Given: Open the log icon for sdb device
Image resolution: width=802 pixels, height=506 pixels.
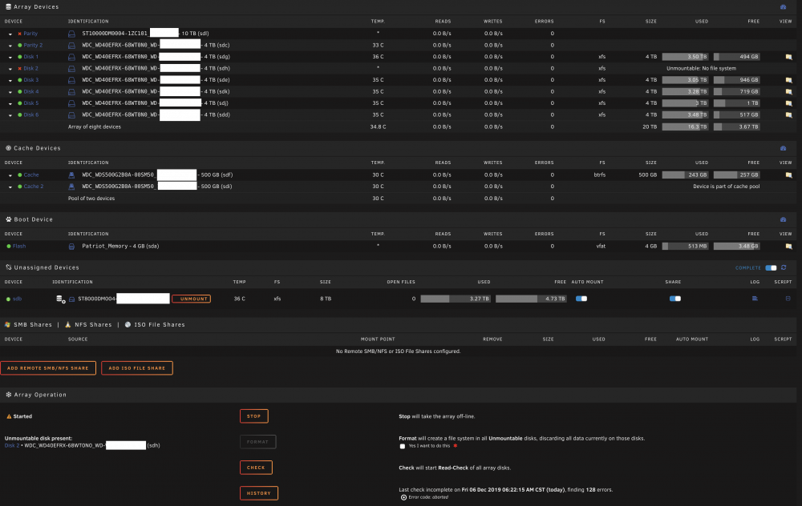Looking at the screenshot, I should [755, 299].
